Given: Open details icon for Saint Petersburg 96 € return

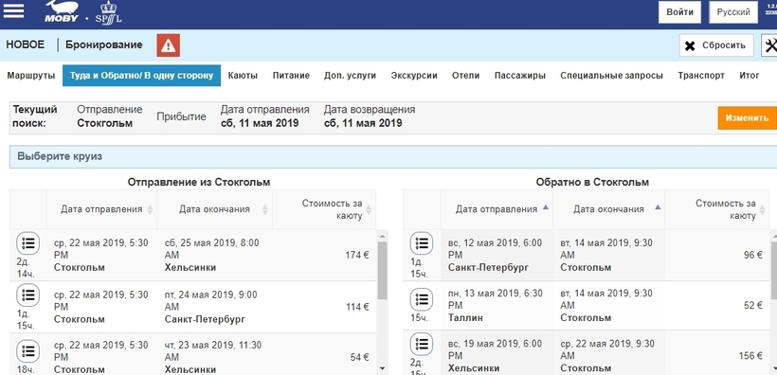Looking at the screenshot, I should (422, 243).
